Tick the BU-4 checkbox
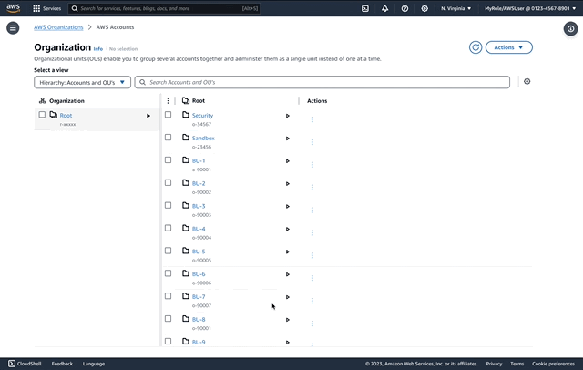 (168, 228)
